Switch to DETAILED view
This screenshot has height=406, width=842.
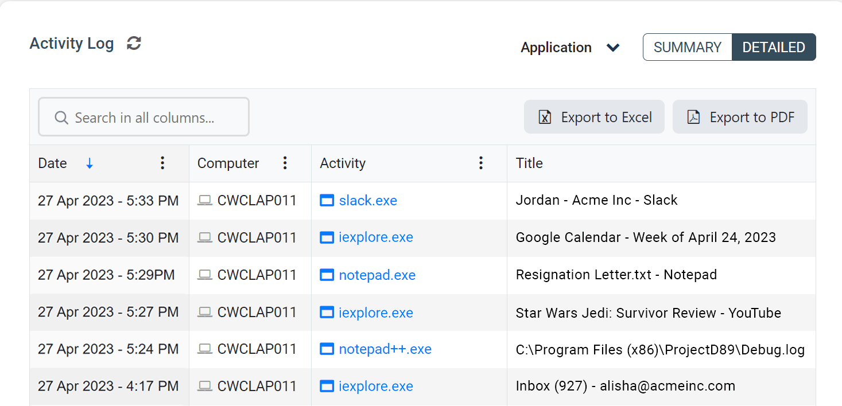[x=773, y=47]
